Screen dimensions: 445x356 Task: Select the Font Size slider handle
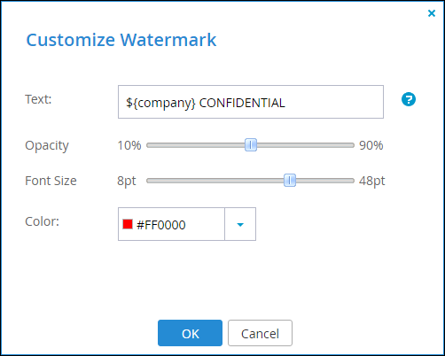click(x=290, y=181)
